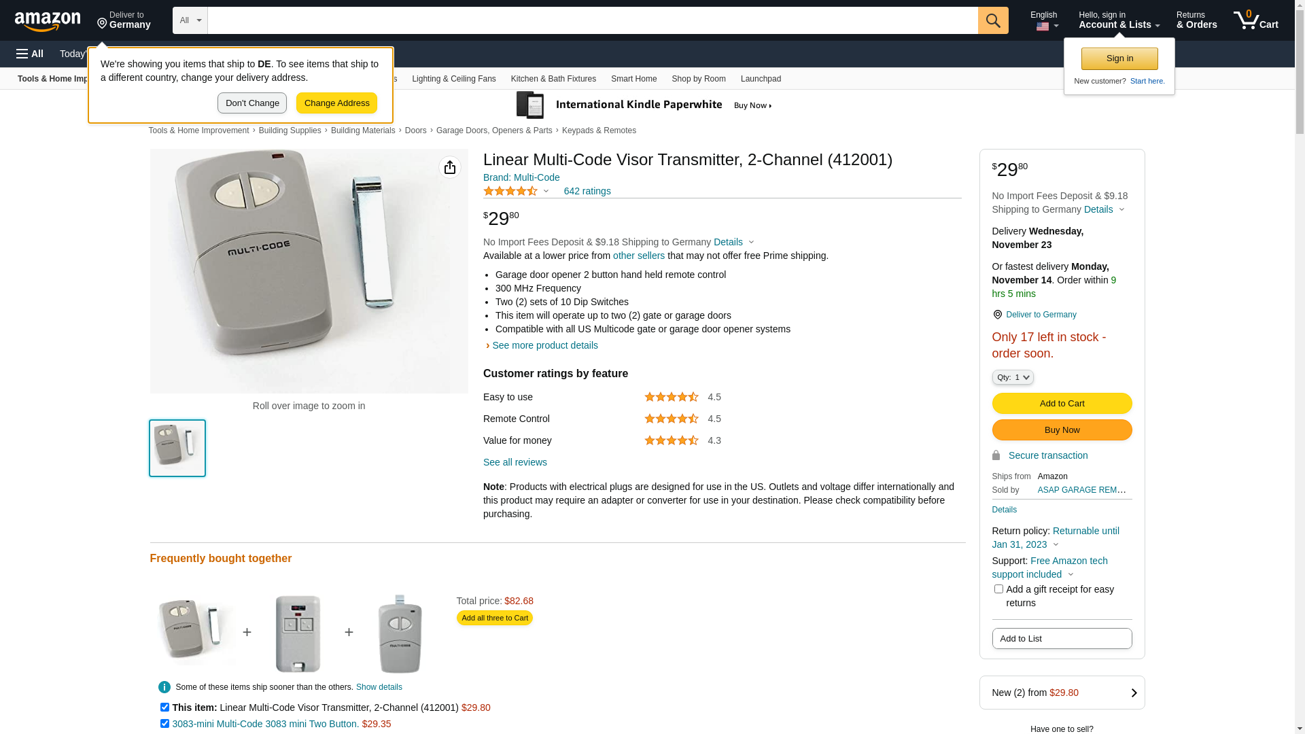The height and width of the screenshot is (734, 1305).
Task: Open the shopping cart
Action: point(1255,20)
